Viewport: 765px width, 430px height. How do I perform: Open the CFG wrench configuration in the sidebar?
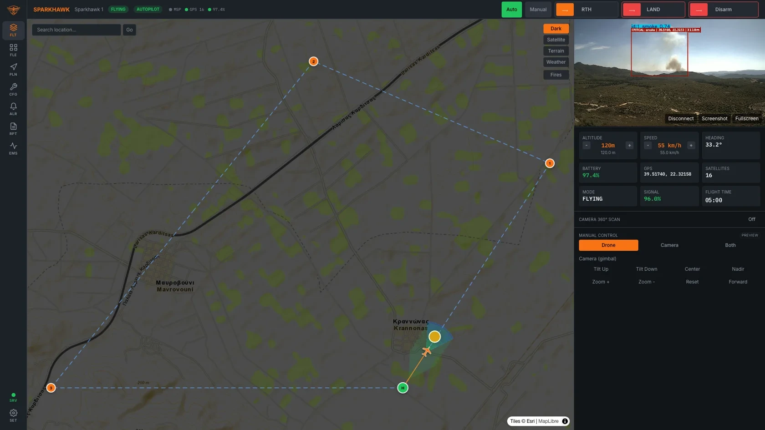pos(13,89)
